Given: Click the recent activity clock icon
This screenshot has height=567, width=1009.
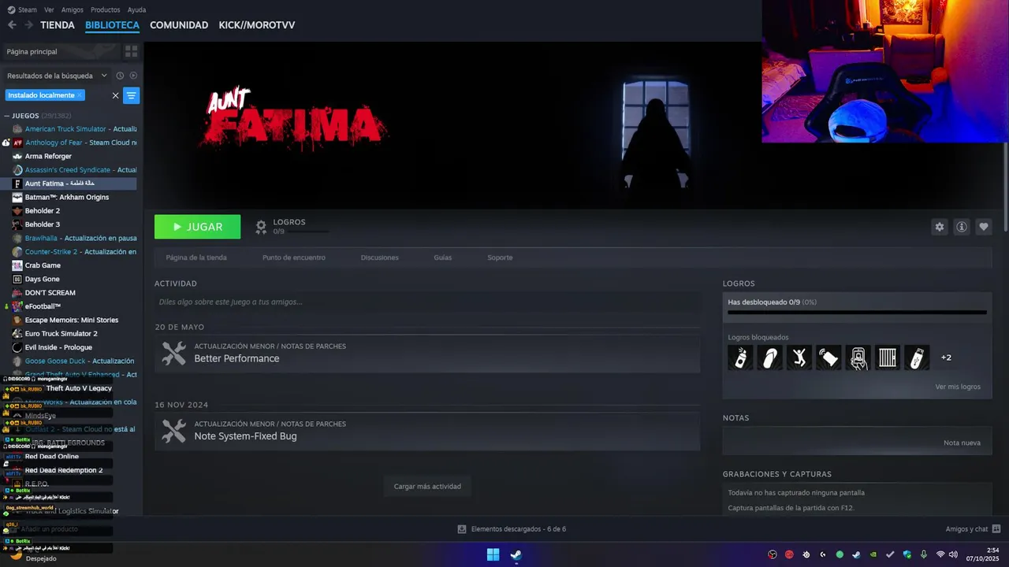Looking at the screenshot, I should [x=120, y=76].
